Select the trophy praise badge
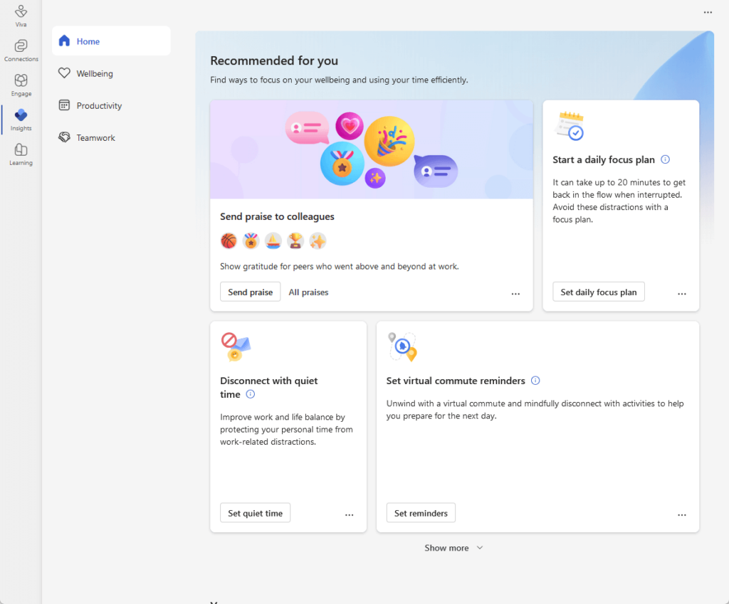The image size is (729, 604). [x=295, y=240]
